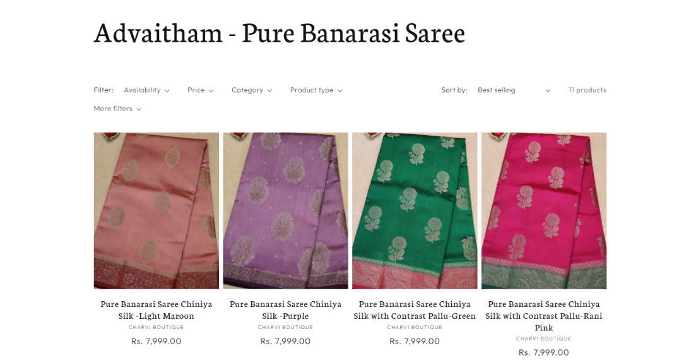The width and height of the screenshot is (691, 360).
Task: View the purple saree image
Action: [286, 211]
